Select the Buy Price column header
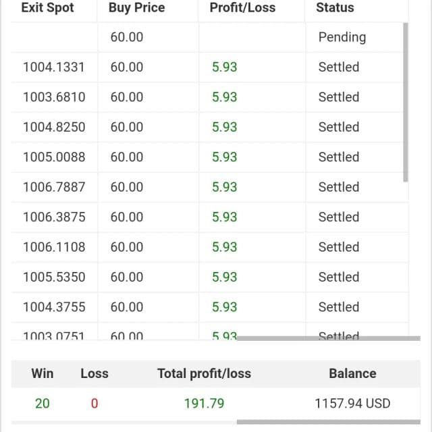This screenshot has width=432, height=432. (x=136, y=7)
